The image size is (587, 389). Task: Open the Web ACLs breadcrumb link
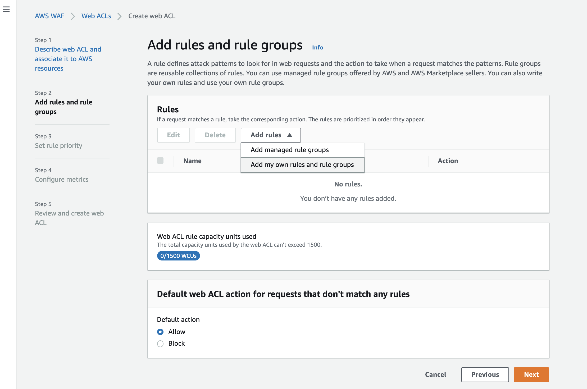point(96,16)
